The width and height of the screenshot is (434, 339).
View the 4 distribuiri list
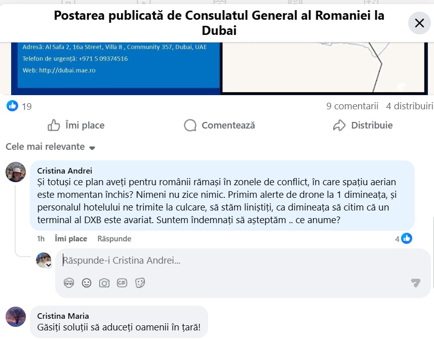point(409,106)
